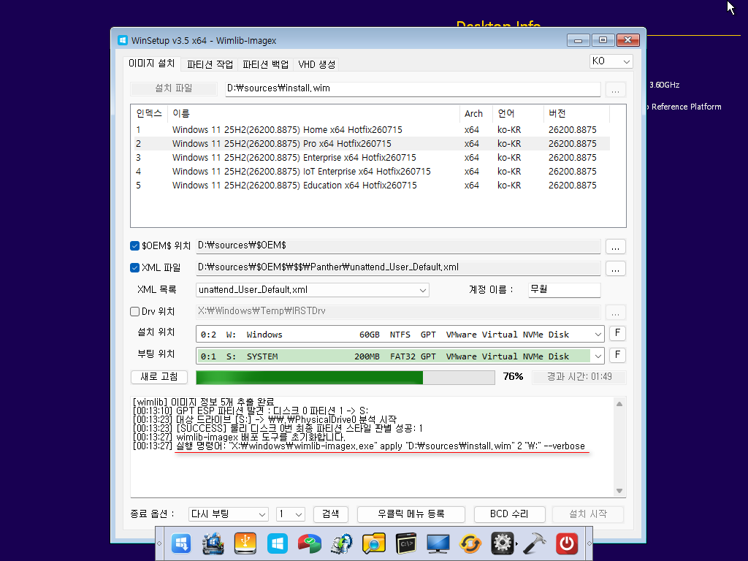This screenshot has width=748, height=561.
Task: Launch the hammer tools dock icon
Action: point(534,543)
